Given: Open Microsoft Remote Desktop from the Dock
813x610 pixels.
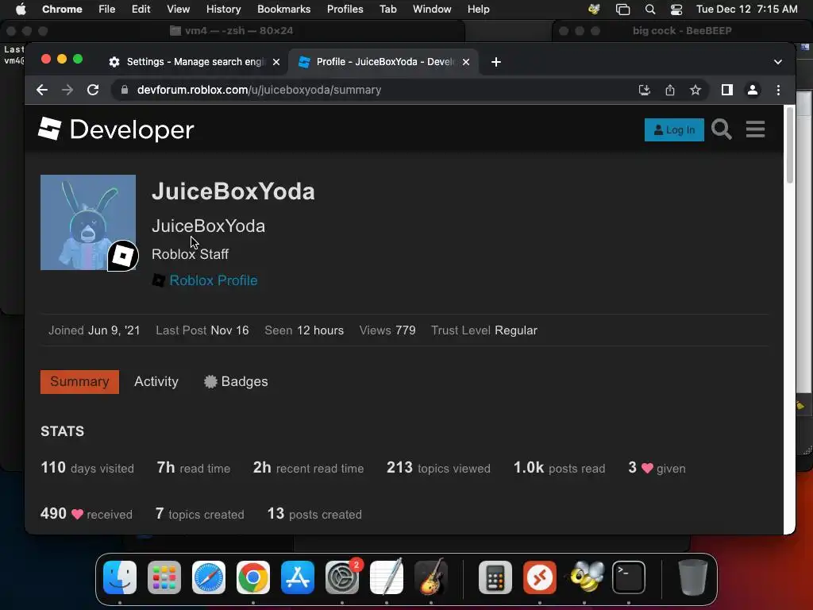Looking at the screenshot, I should pyautogui.click(x=540, y=577).
